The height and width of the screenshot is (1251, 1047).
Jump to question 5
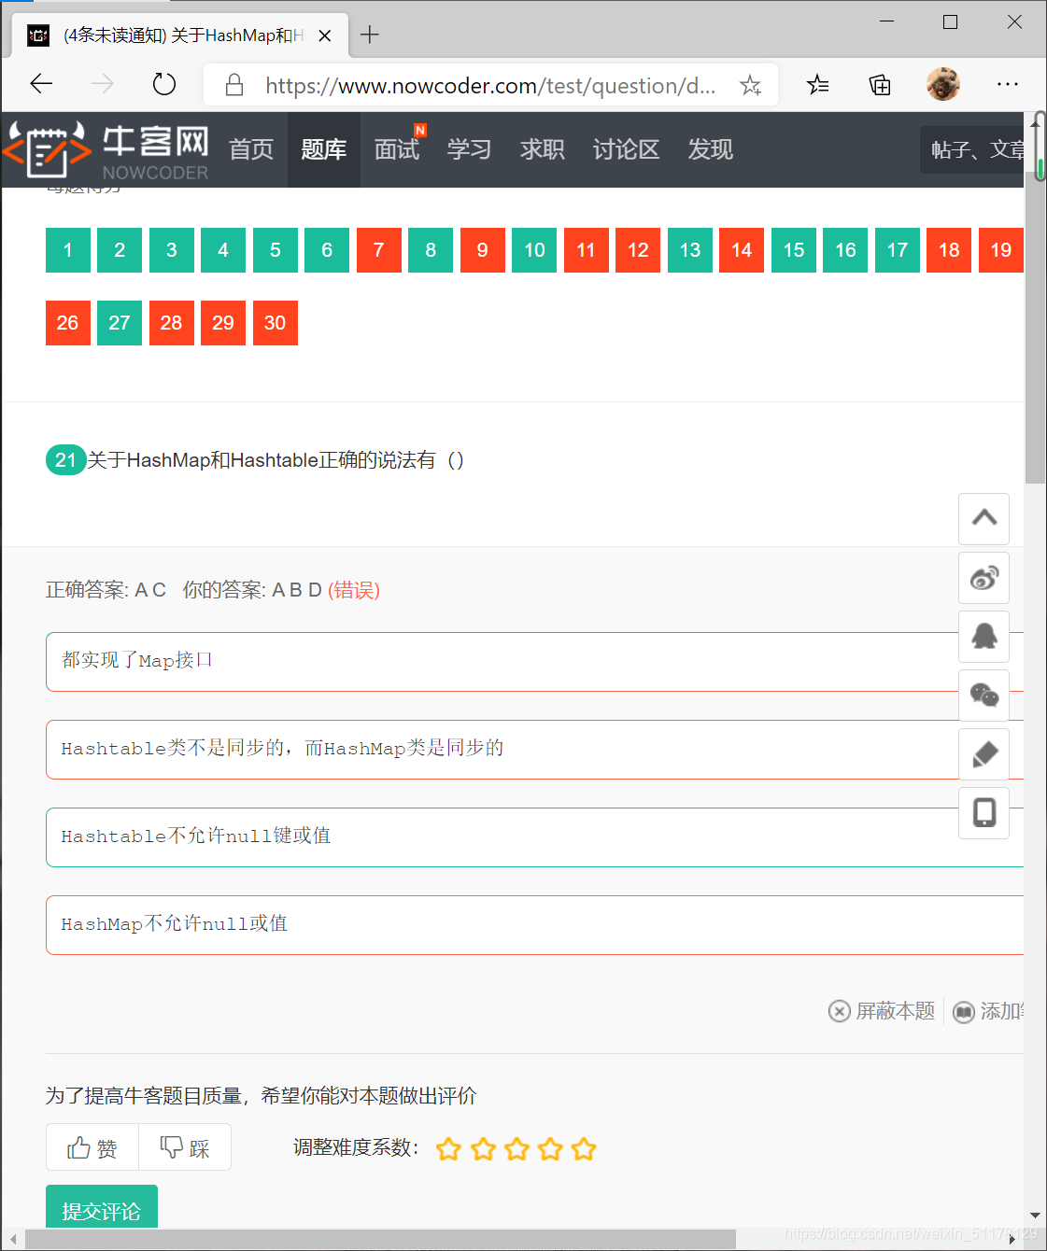(276, 250)
